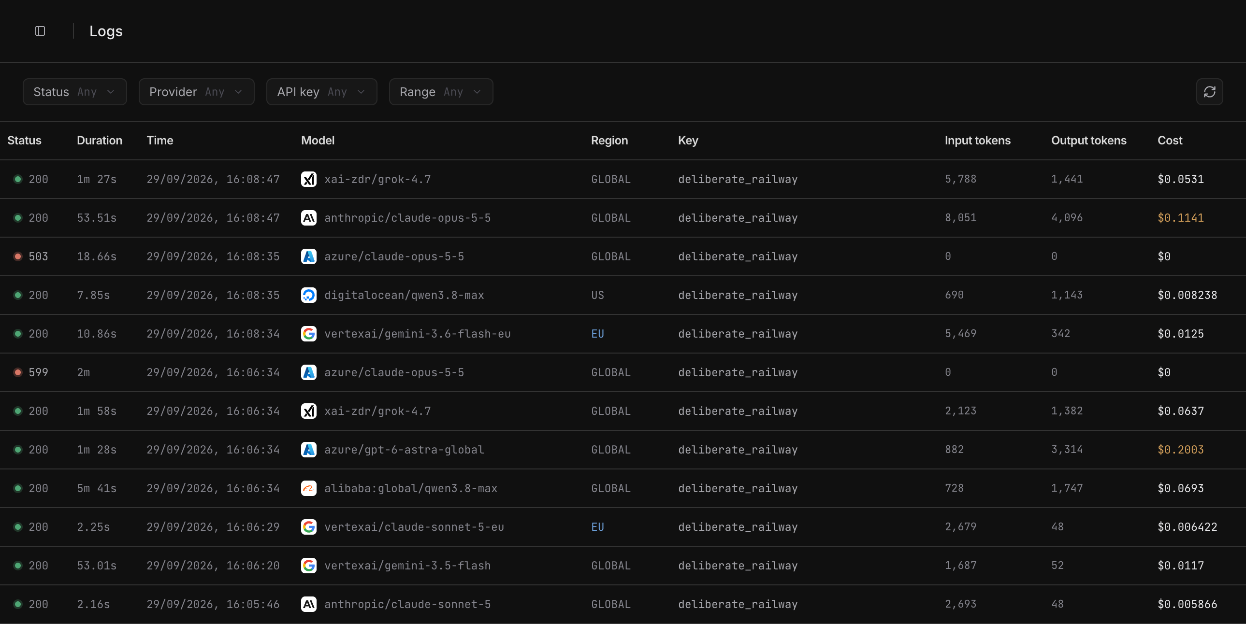1246x624 pixels.
Task: Click Alibaba icon beside alibaba:global/qwen3.8-max
Action: [x=308, y=489]
